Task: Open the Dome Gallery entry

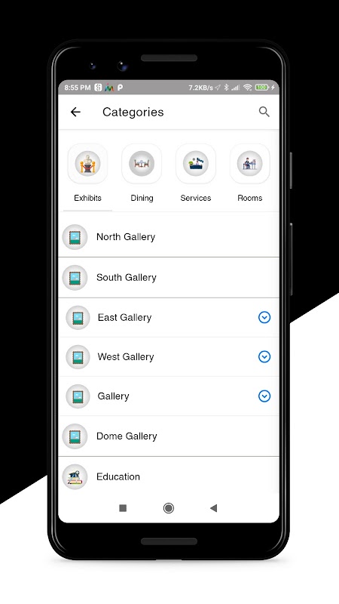Action: 169,436
